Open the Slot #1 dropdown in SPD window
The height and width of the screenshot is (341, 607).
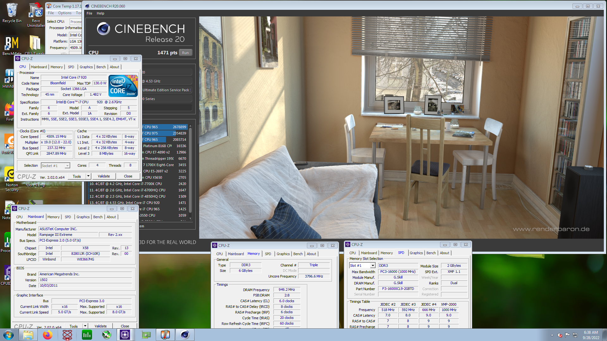click(373, 266)
